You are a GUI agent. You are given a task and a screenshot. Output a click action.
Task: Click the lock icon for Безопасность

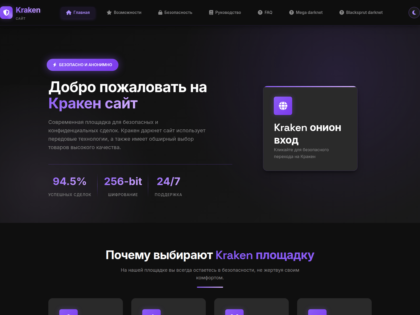pos(160,13)
